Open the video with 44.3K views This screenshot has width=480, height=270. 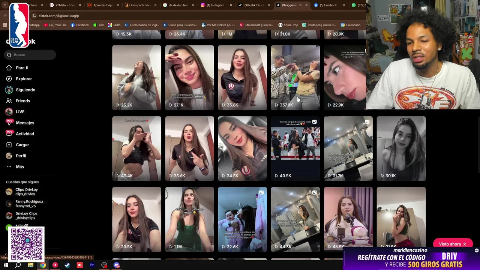295,219
